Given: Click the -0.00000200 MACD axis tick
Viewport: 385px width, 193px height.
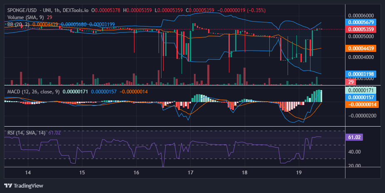Looking at the screenshot, I should (x=362, y=115).
